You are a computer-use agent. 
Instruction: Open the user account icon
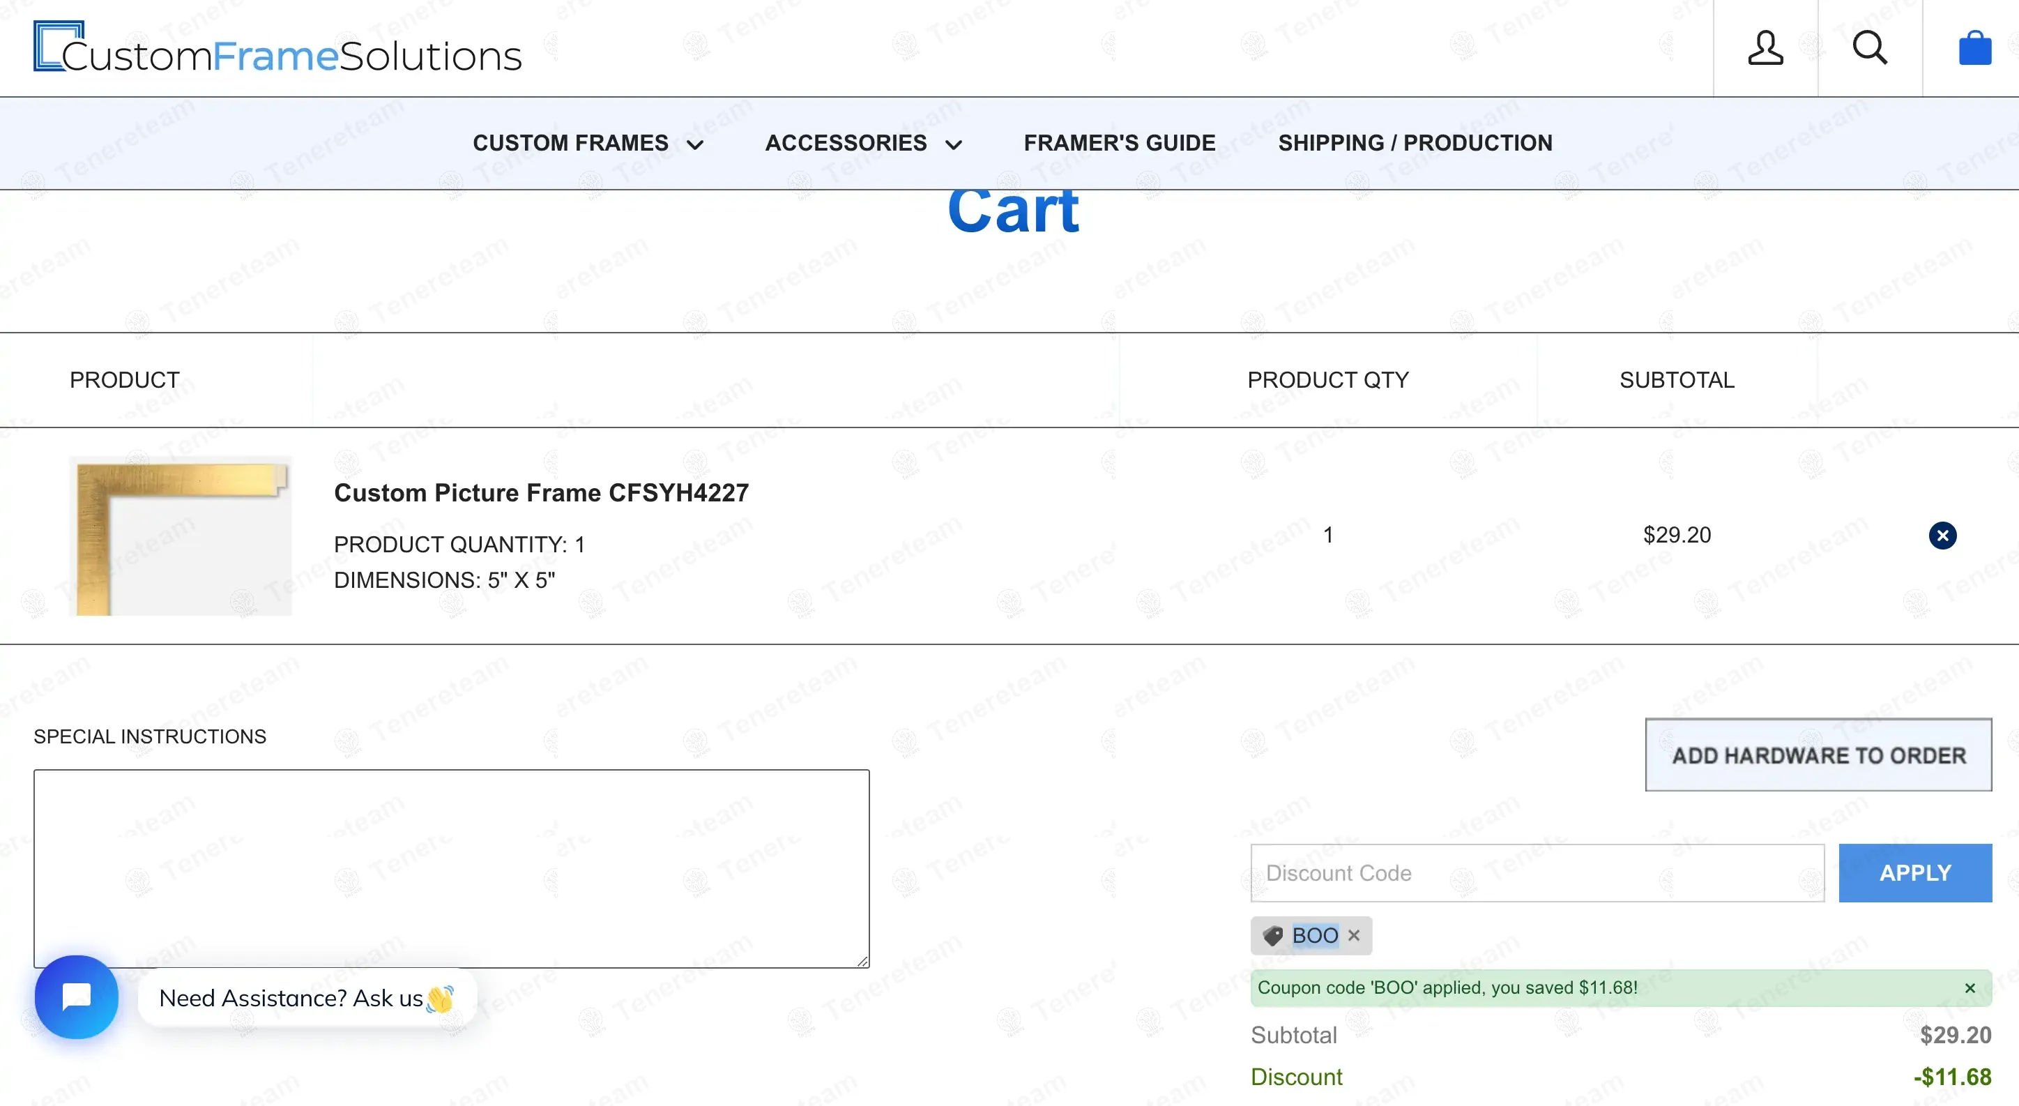pos(1765,49)
